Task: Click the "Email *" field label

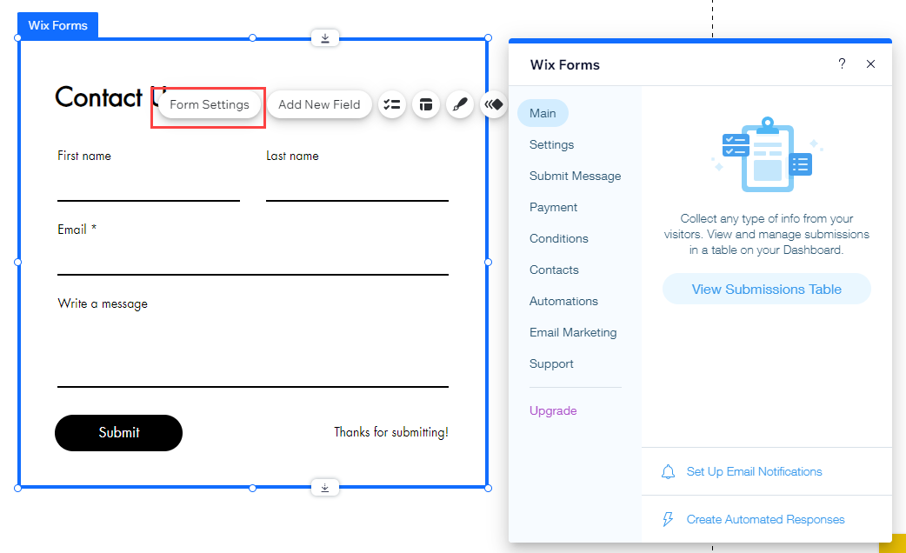Action: click(77, 230)
